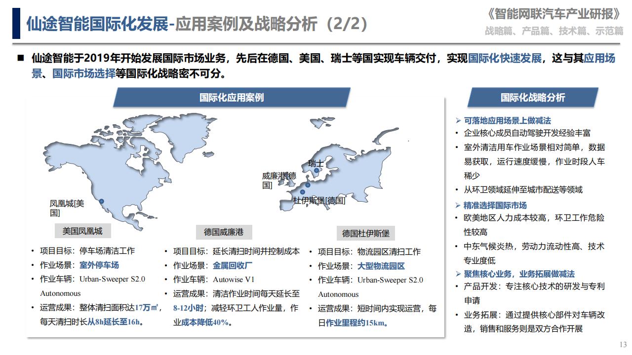
Task: Click the 杜伊斯堡 map marker dot
Action: 303,192
